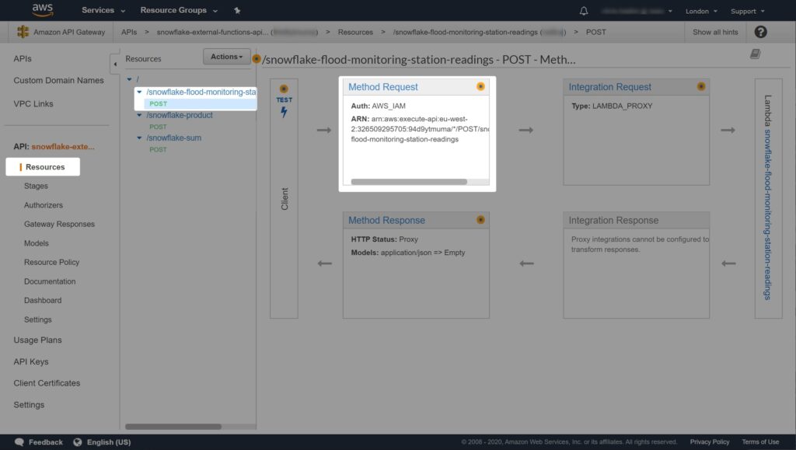Click the pin shortcut icon in header

pos(237,11)
